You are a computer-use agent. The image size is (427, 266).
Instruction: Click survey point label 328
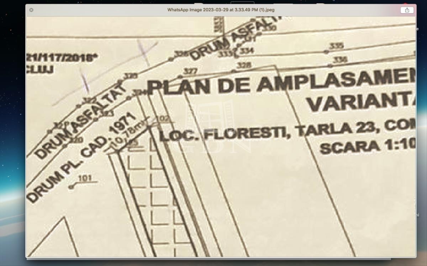244,65
